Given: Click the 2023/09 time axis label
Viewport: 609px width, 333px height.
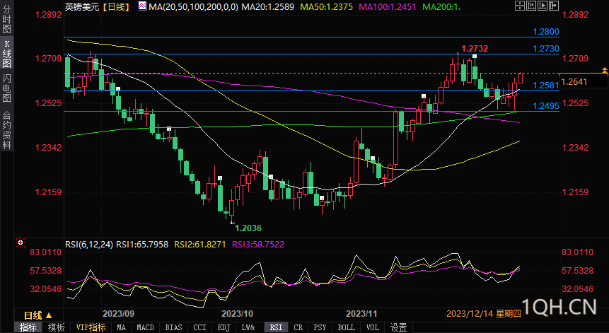Looking at the screenshot, I should [x=118, y=314].
